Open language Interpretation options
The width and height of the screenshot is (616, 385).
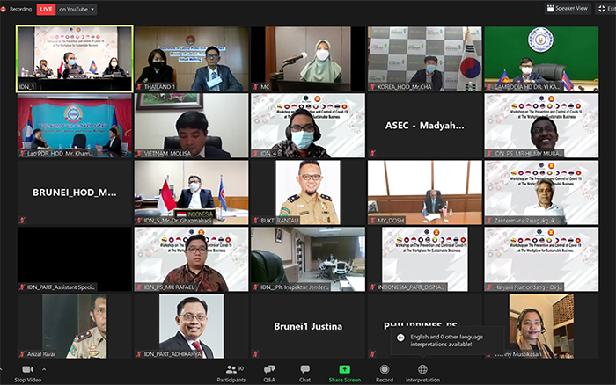pos(422,372)
